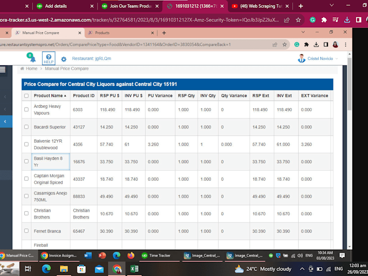Switch to Add details outer tab
The image size is (368, 276).
(63, 6)
